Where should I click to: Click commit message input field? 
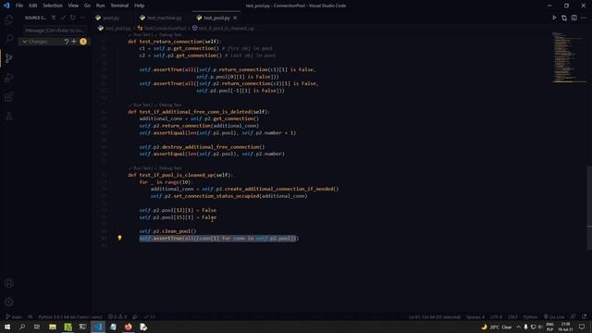click(x=55, y=31)
